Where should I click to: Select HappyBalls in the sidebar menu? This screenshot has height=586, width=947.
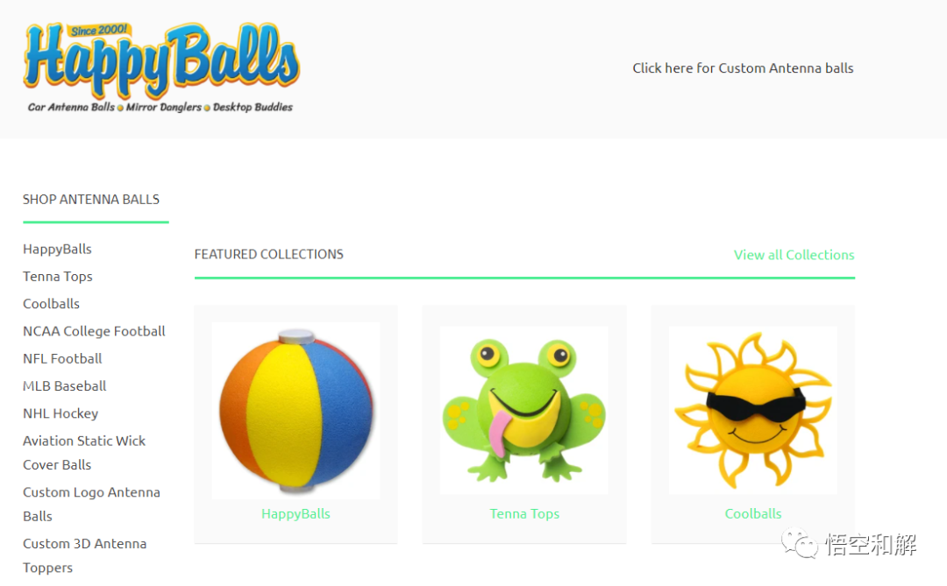coord(57,250)
